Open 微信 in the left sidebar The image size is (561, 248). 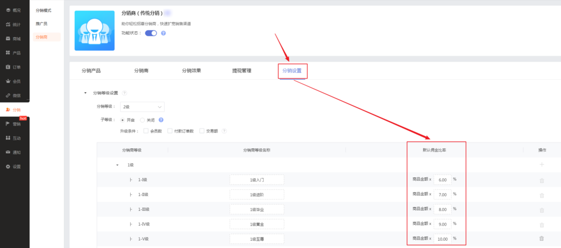[x=13, y=95]
